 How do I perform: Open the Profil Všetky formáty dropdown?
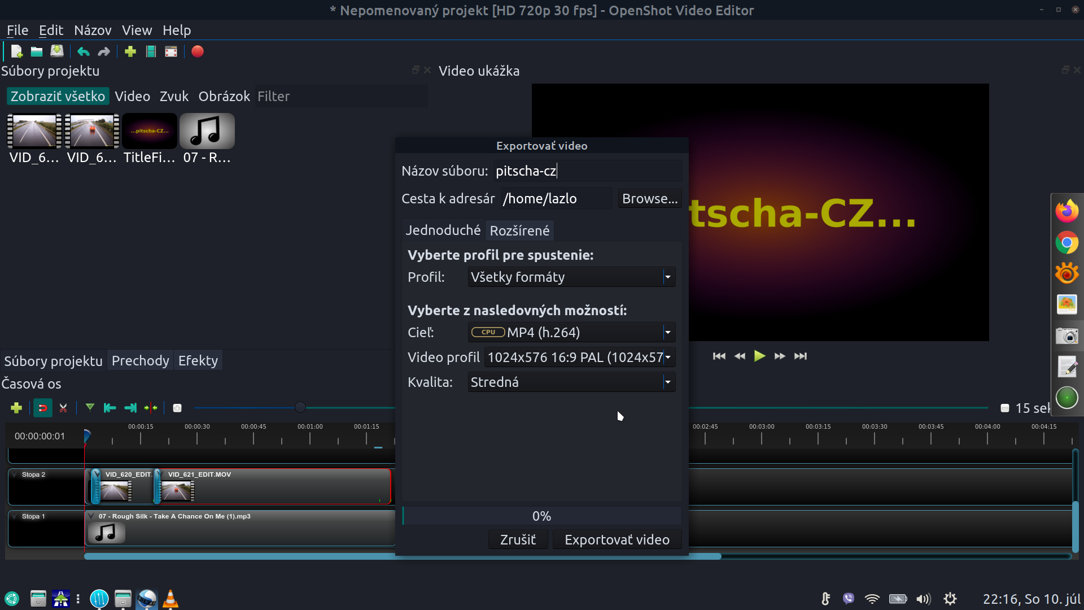pos(571,277)
